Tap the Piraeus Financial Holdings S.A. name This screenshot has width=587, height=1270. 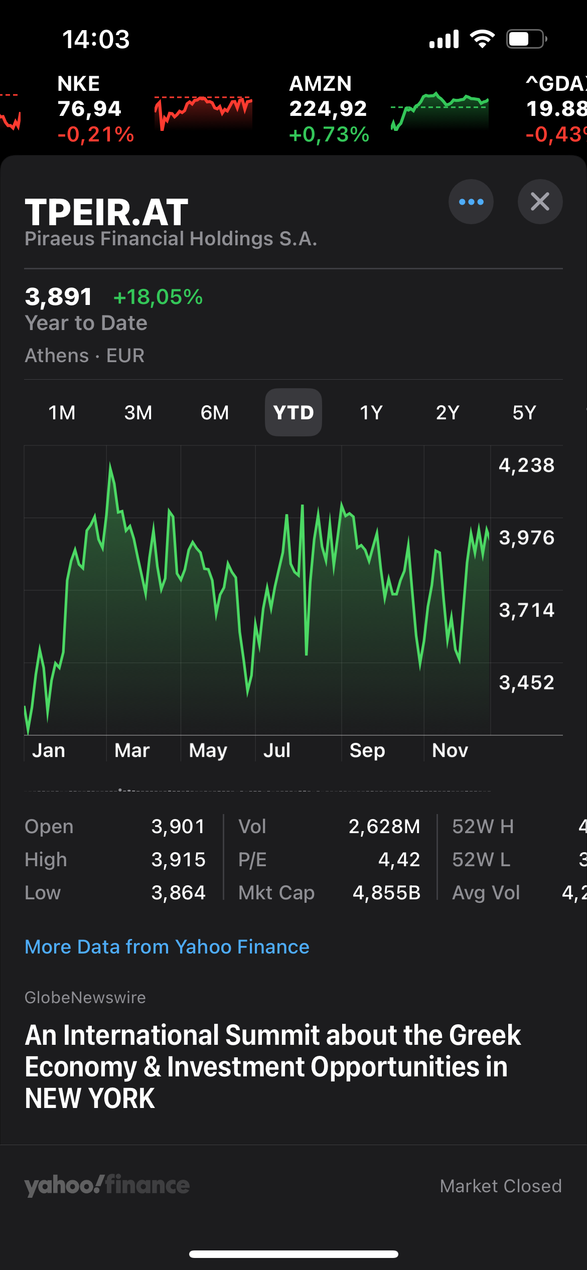[x=171, y=239]
